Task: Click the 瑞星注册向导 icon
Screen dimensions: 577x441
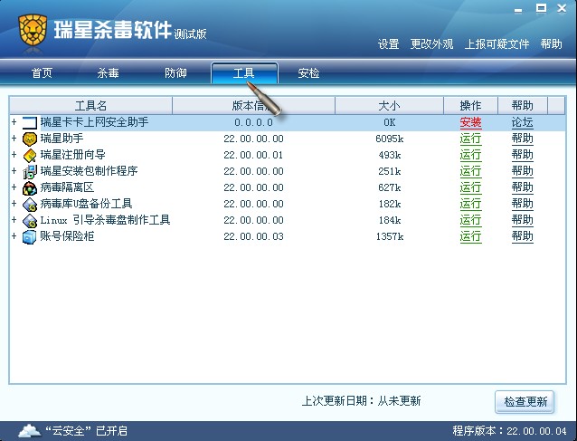Action: [30, 155]
